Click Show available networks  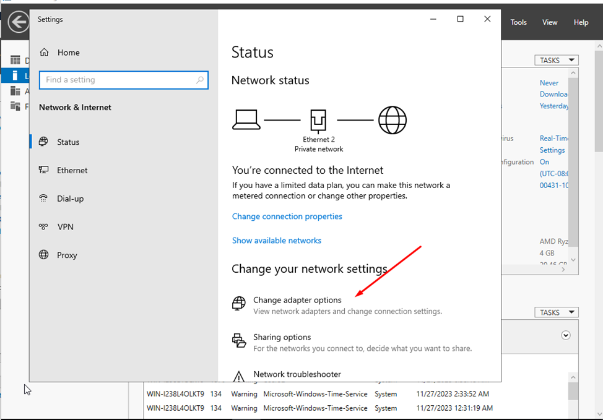(276, 240)
